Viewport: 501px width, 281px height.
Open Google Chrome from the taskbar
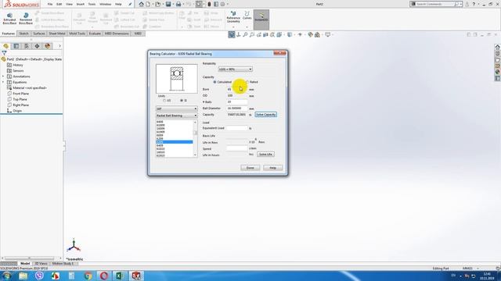pos(88,276)
